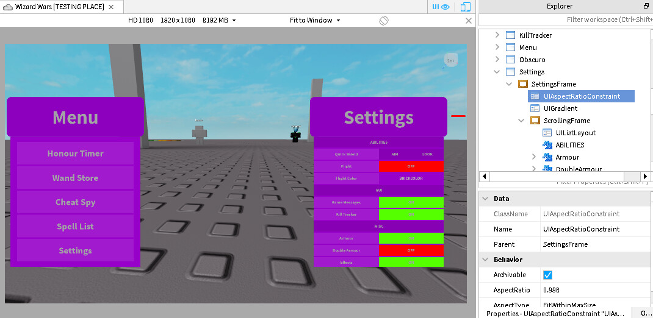653x318 pixels.
Task: Close the Wizard Wars tab
Action: 111,7
